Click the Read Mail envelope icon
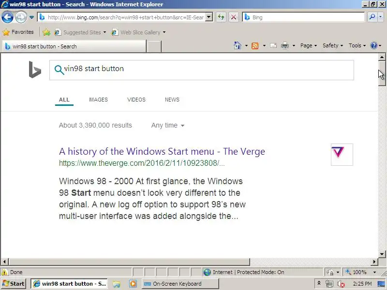The image size is (387, 290). click(273, 45)
